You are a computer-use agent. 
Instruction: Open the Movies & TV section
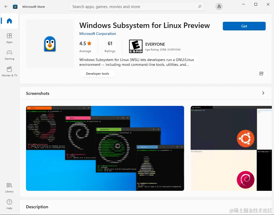point(9,71)
